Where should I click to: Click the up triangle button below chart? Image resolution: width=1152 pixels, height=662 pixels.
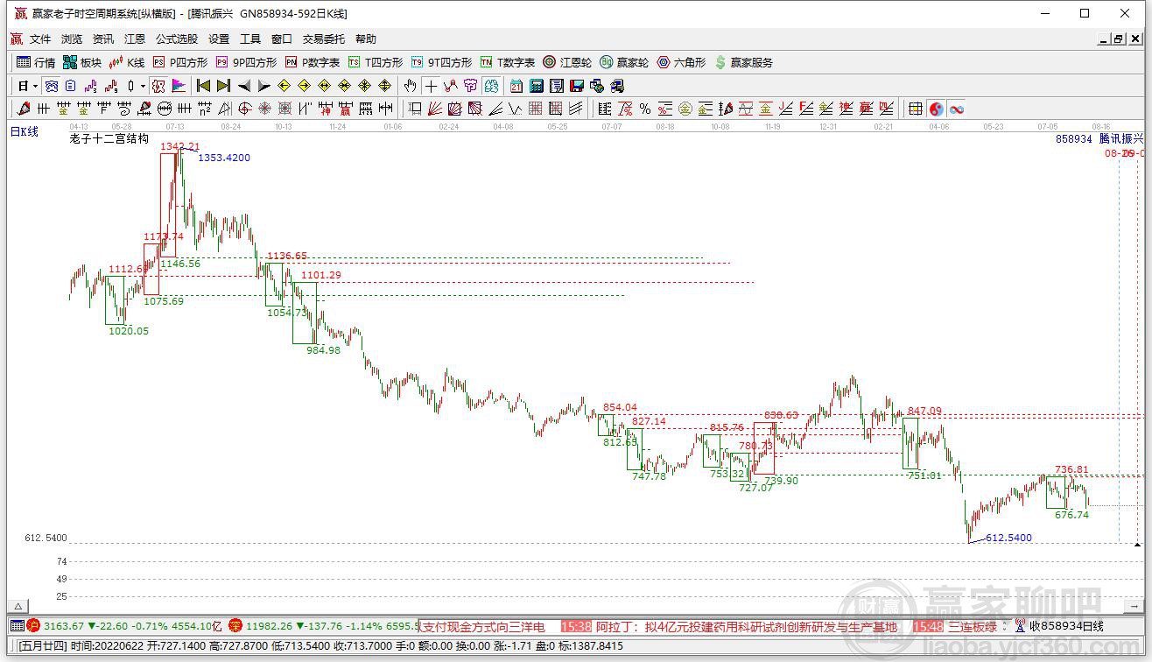point(18,606)
